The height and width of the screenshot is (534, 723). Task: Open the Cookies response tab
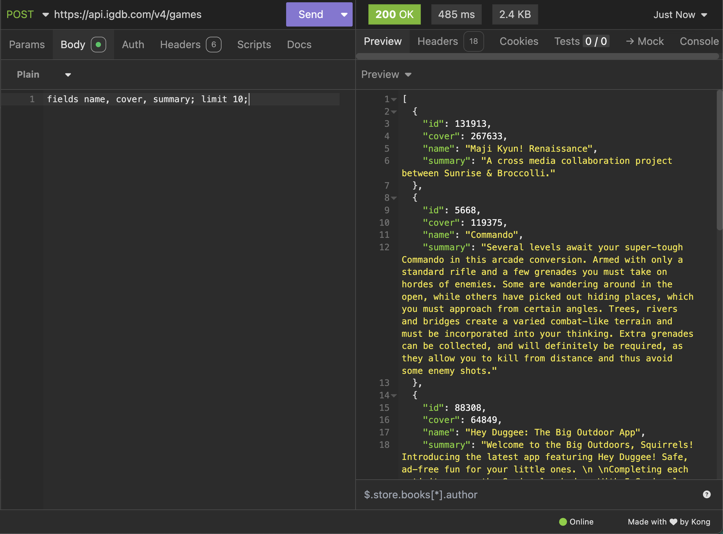518,41
